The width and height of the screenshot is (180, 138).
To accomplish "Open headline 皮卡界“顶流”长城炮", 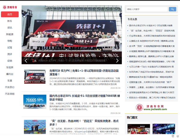I will (x=152, y=46).
